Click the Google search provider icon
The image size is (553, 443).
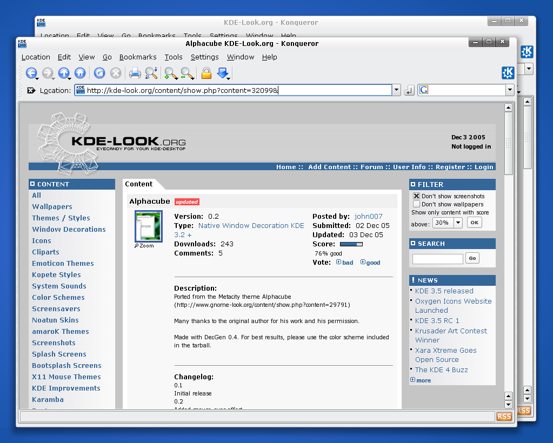point(424,90)
